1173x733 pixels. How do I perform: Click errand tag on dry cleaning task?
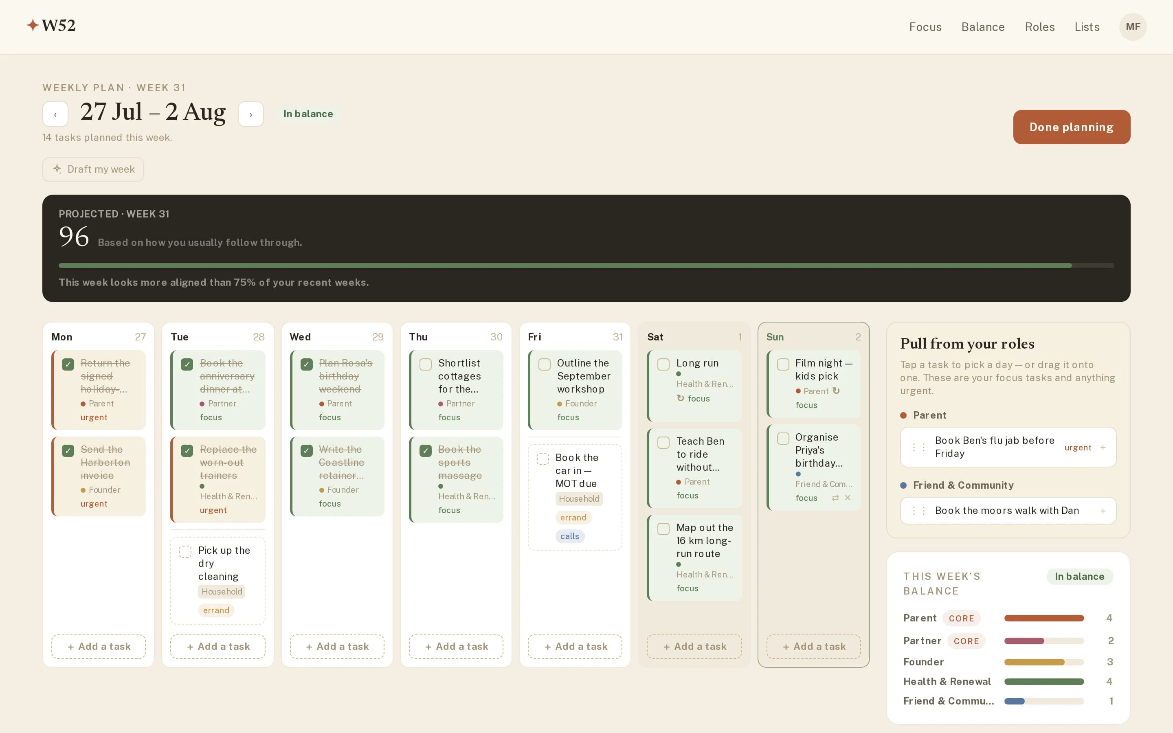(216, 610)
